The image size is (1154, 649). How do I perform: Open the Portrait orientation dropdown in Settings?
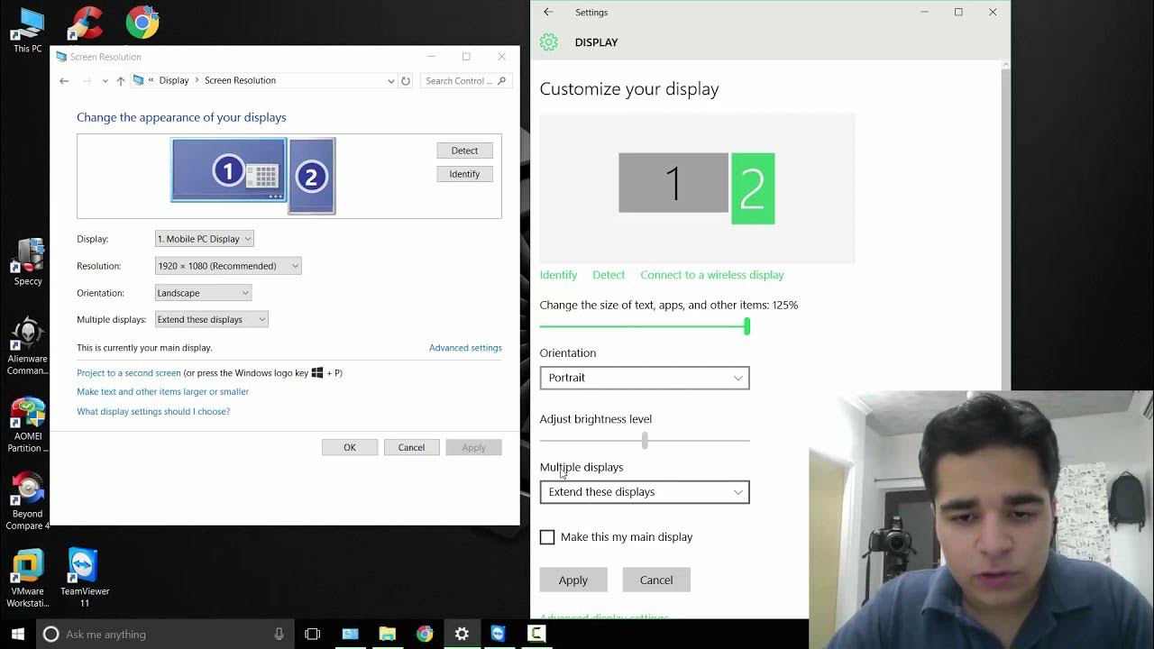coord(645,378)
